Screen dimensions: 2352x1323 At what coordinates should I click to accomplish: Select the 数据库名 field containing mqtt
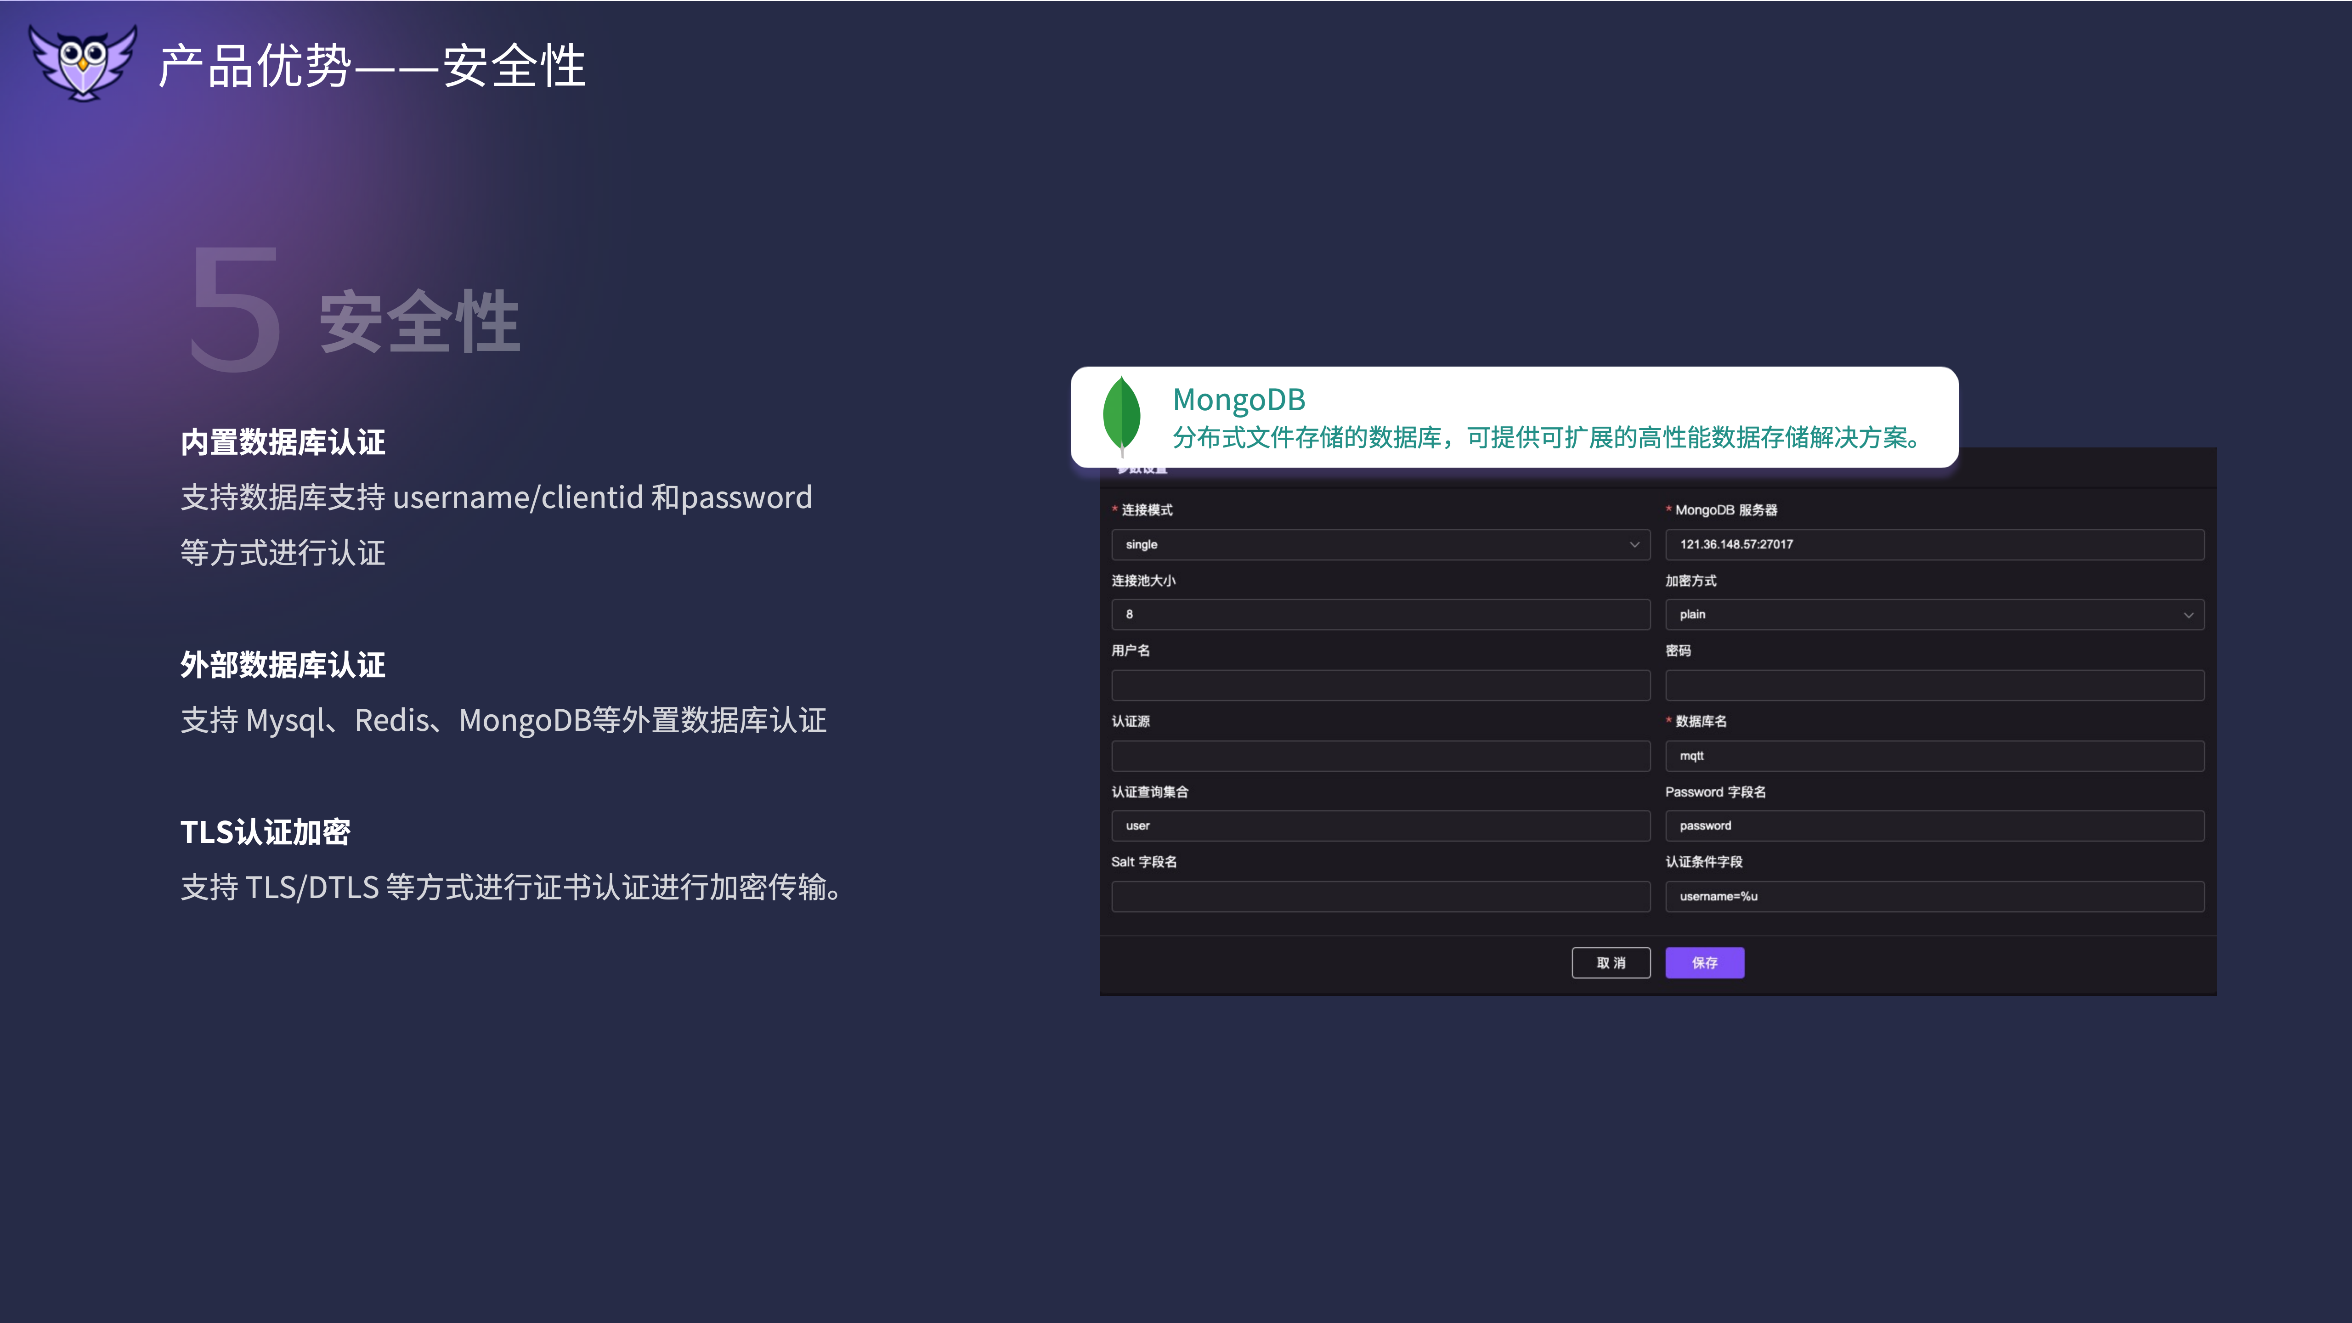point(1934,755)
